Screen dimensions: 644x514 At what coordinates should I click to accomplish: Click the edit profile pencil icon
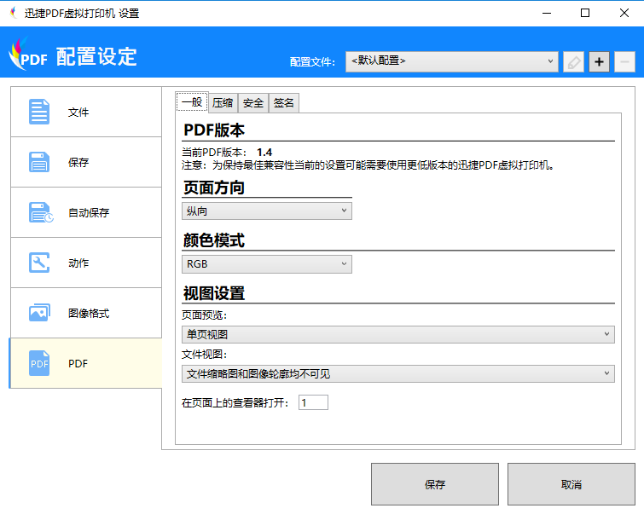(573, 62)
